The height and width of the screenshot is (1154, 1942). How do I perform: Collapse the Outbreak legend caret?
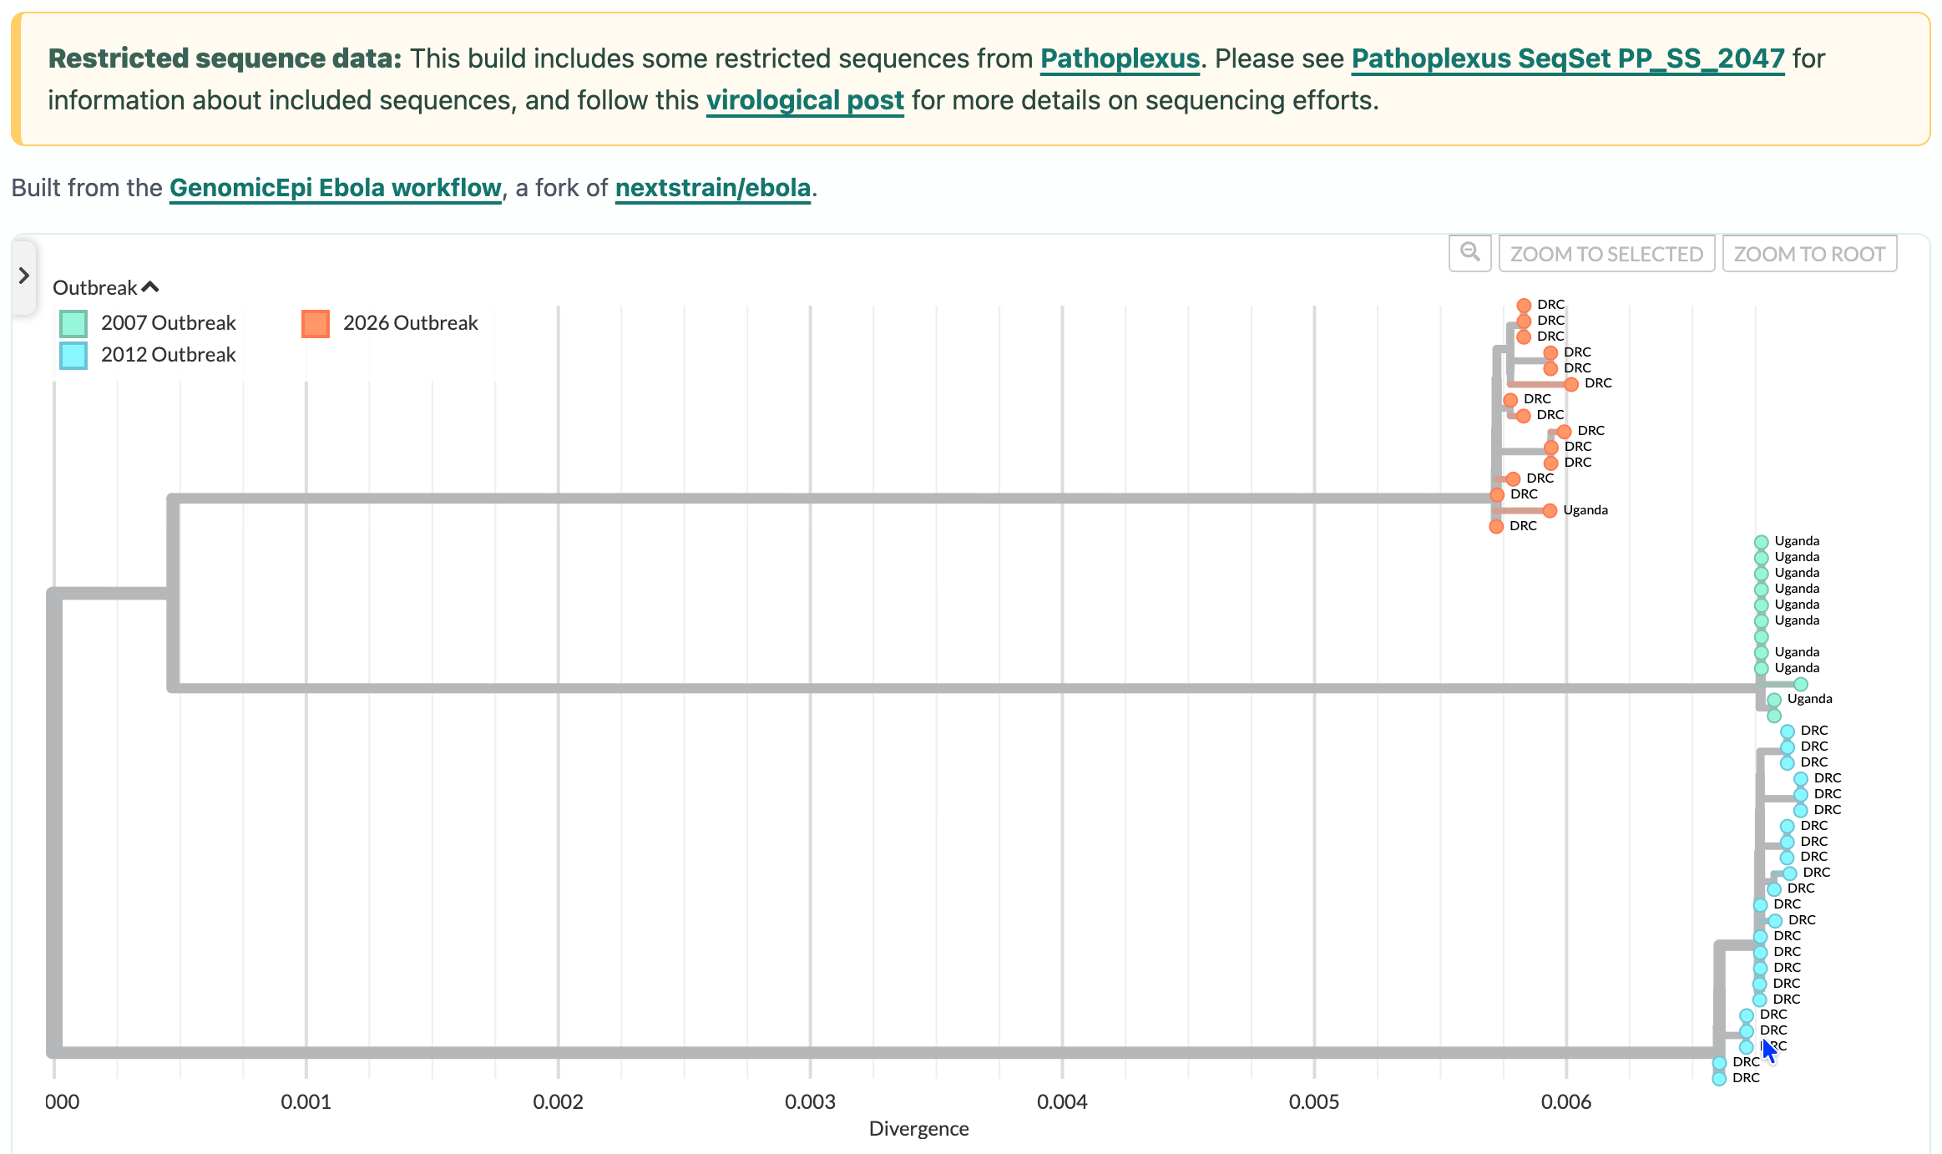pyautogui.click(x=150, y=287)
